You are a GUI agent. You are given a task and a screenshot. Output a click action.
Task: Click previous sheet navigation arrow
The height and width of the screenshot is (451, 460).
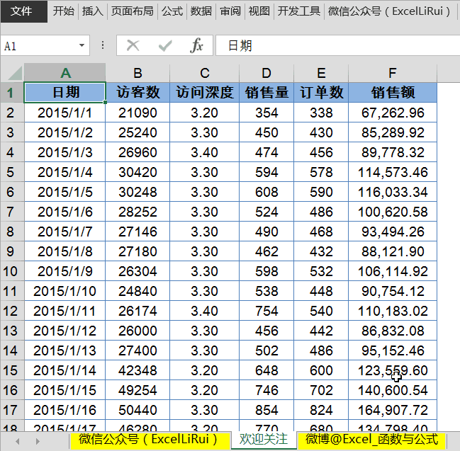18,441
